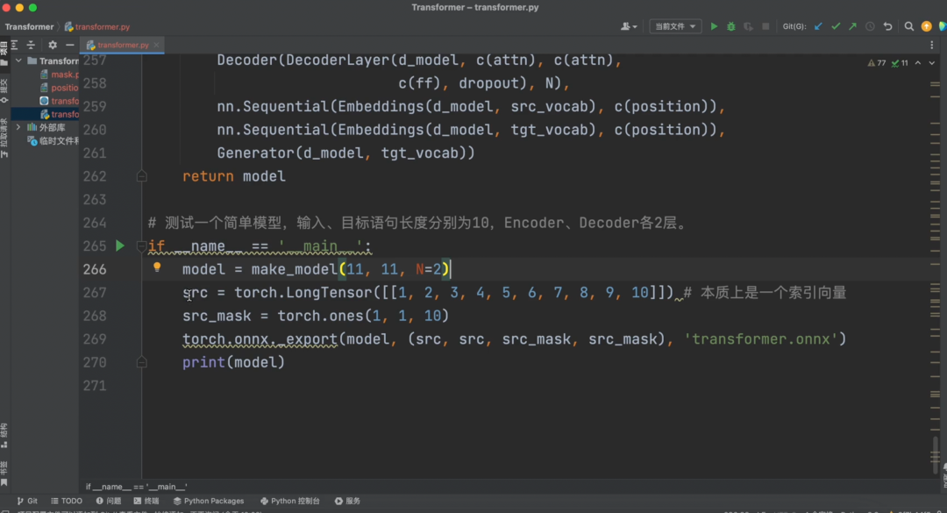
Task: Toggle the 拉取请求 pull requests side tab
Action: click(x=4, y=138)
